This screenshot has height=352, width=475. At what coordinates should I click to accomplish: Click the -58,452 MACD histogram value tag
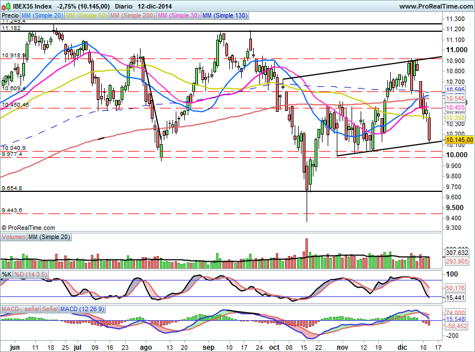coord(456,326)
